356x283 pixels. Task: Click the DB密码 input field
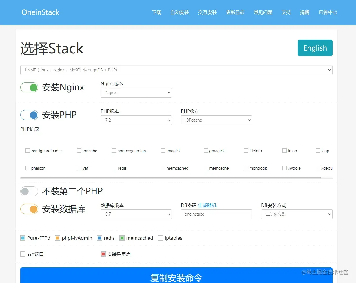click(216, 214)
